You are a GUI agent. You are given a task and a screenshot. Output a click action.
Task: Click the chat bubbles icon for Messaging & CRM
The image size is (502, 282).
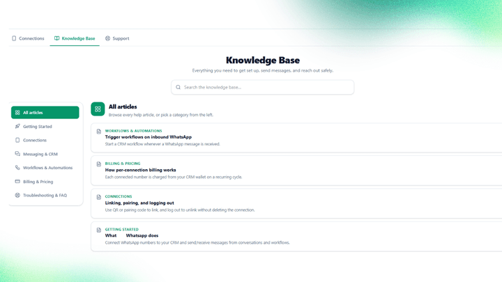tap(17, 154)
